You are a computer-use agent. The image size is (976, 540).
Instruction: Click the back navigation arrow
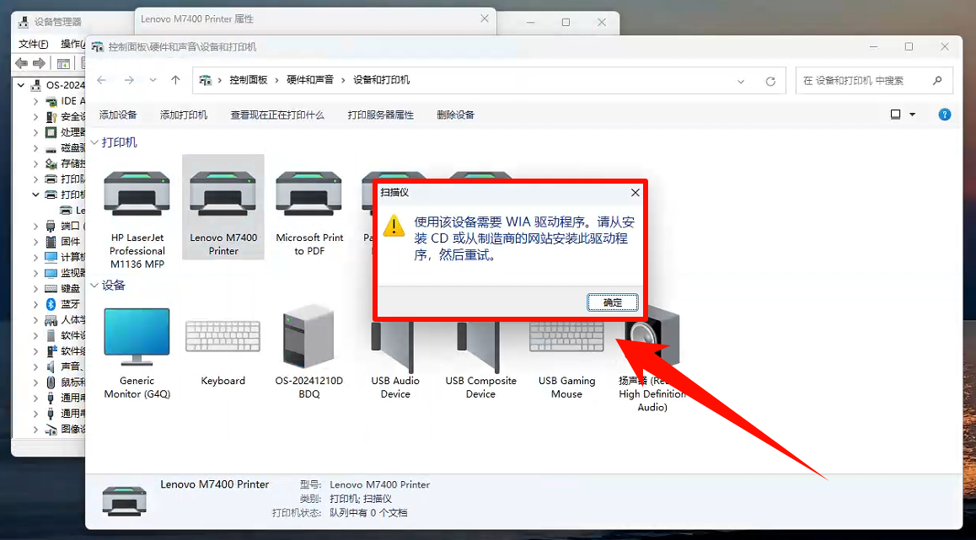point(101,81)
